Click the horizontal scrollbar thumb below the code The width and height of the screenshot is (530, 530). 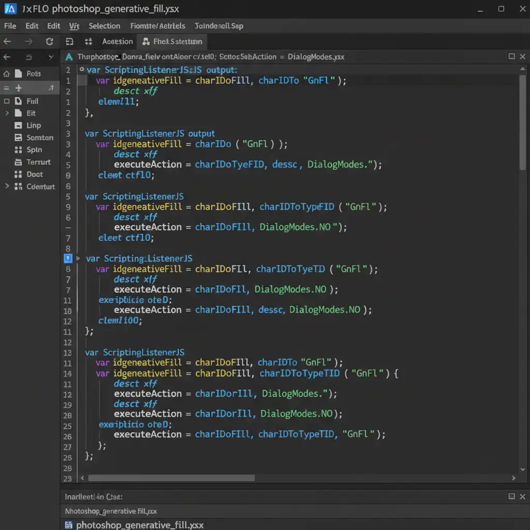pyautogui.click(x=171, y=478)
